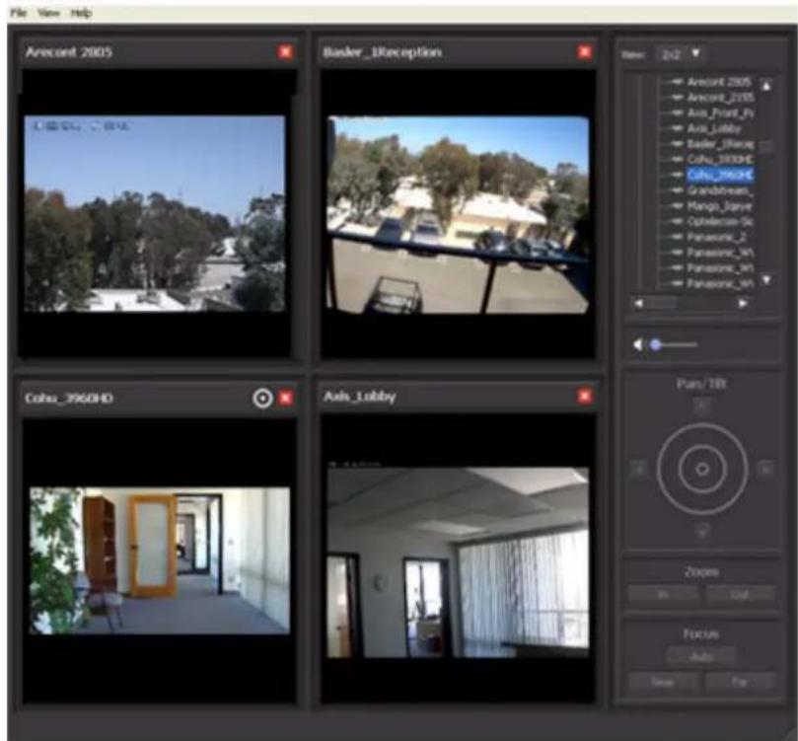
Task: Click the Axis_Lobby interior video feed
Action: coord(458,562)
